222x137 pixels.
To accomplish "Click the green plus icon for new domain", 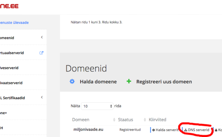I will pyautogui.click(x=129, y=81).
